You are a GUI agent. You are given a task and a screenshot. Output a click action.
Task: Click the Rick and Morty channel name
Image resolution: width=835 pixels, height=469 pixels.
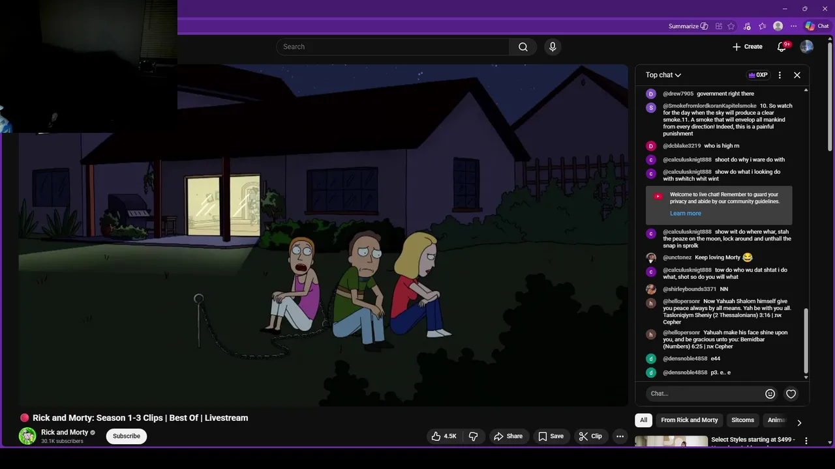click(x=64, y=433)
